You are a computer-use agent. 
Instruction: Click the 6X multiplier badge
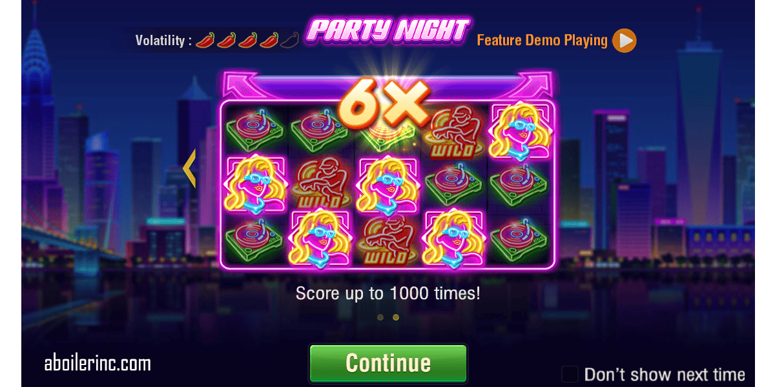(x=384, y=103)
